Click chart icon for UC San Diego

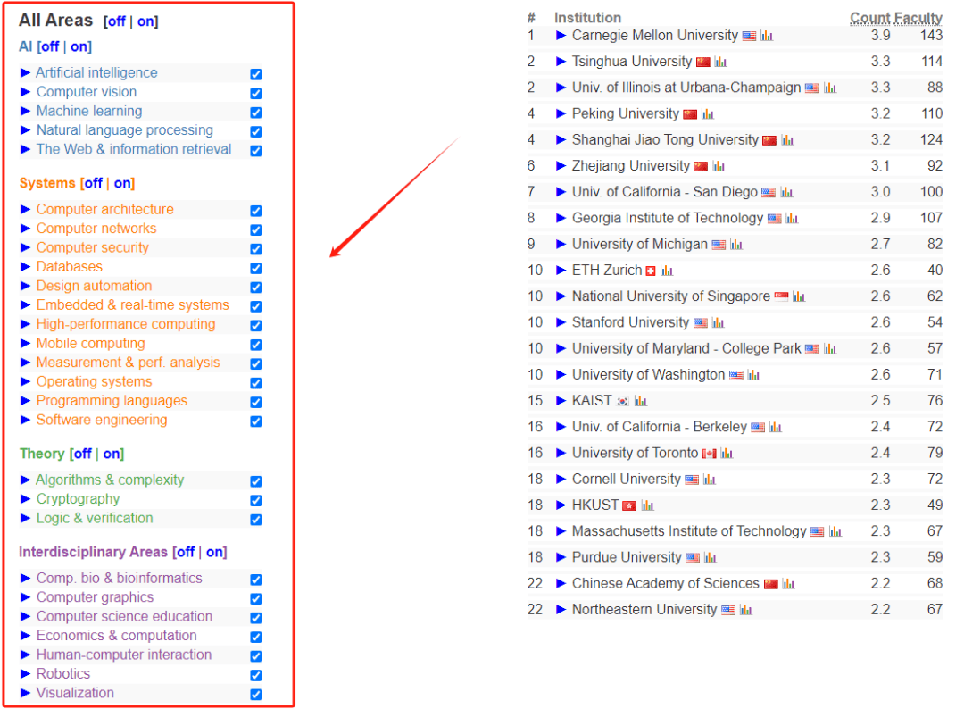[x=786, y=193]
